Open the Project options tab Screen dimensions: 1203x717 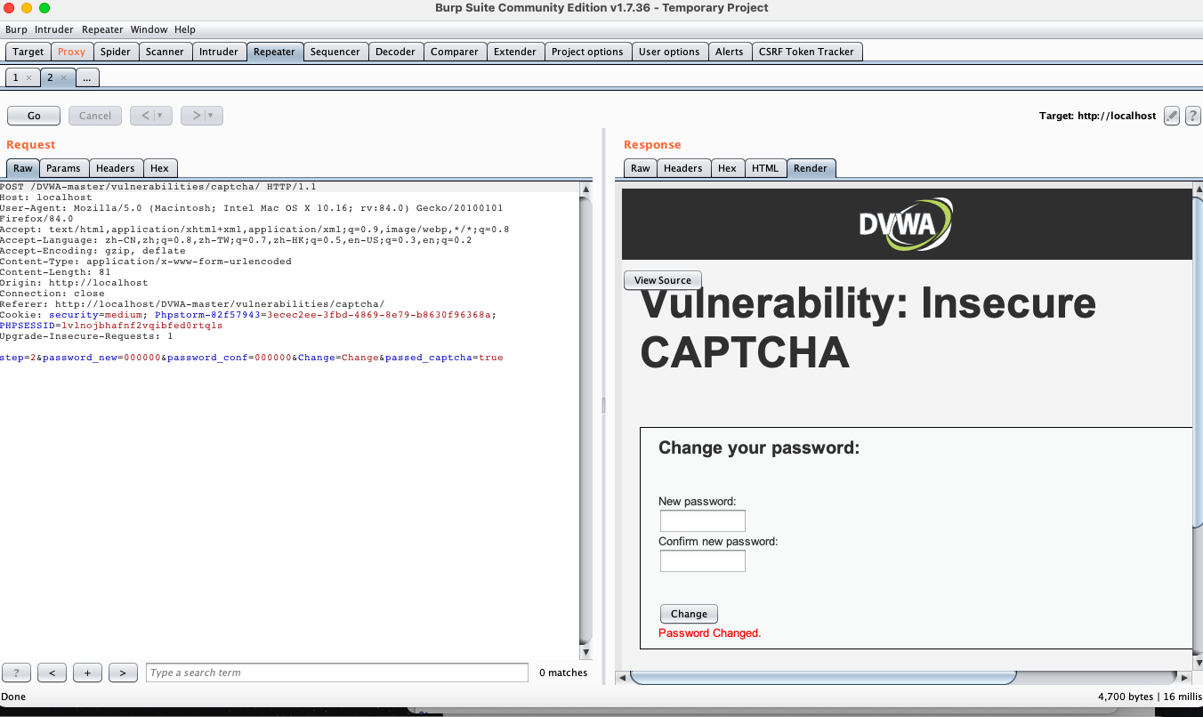(x=587, y=52)
